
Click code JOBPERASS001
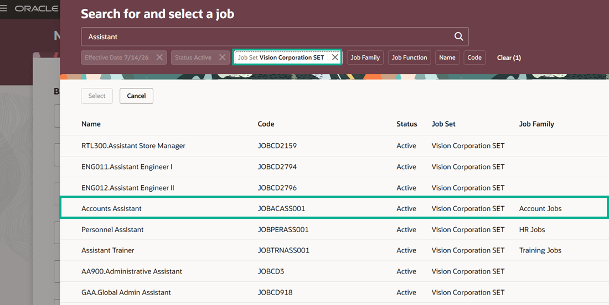283,229
